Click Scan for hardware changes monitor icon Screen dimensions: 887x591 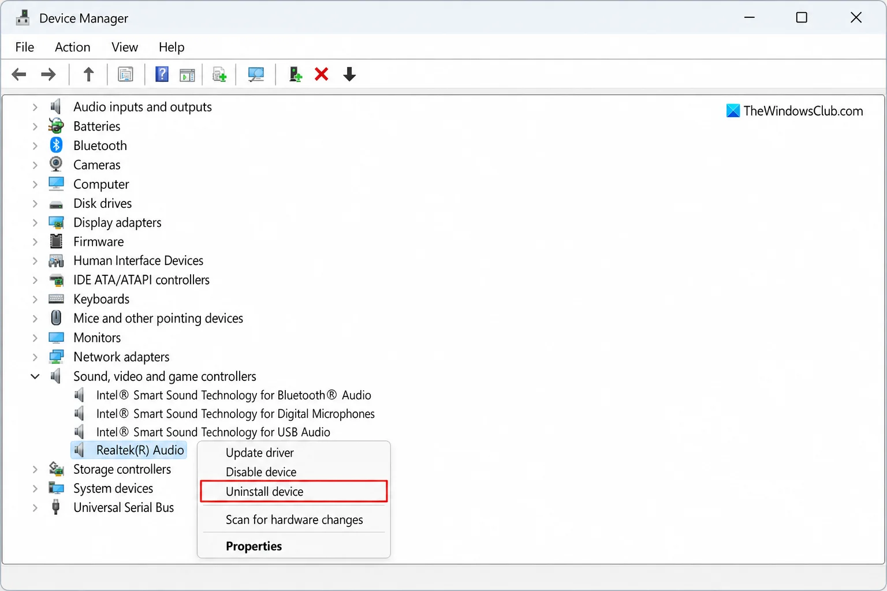[256, 74]
